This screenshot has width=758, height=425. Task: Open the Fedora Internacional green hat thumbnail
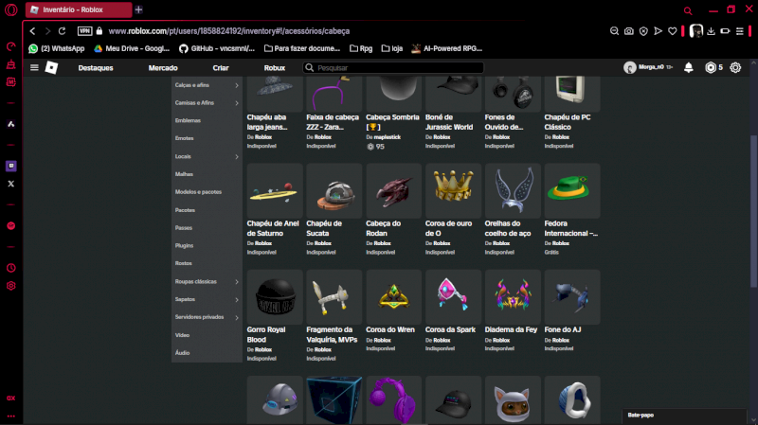pyautogui.click(x=572, y=191)
